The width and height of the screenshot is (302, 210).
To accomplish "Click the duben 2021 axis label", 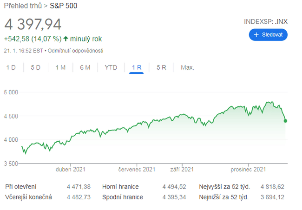I will click(x=70, y=170).
